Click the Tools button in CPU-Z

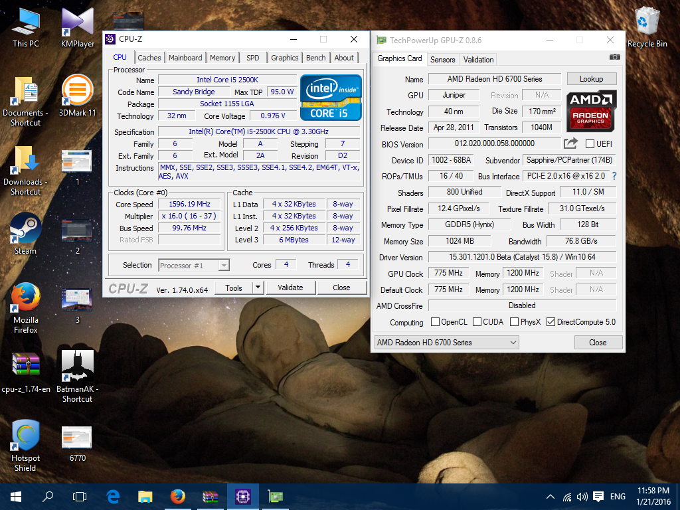click(x=234, y=288)
